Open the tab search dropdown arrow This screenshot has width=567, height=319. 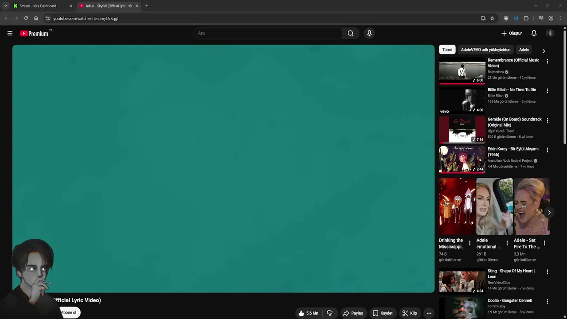tap(5, 6)
